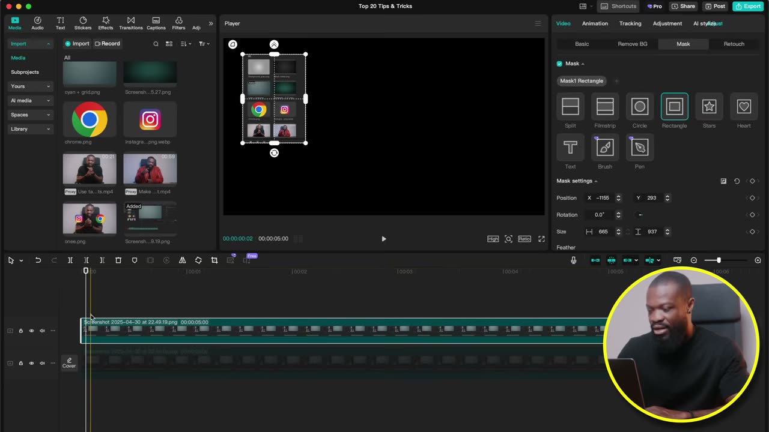Click the Delete left timeline tool
Viewport: 769px width, 432px height.
[87, 260]
